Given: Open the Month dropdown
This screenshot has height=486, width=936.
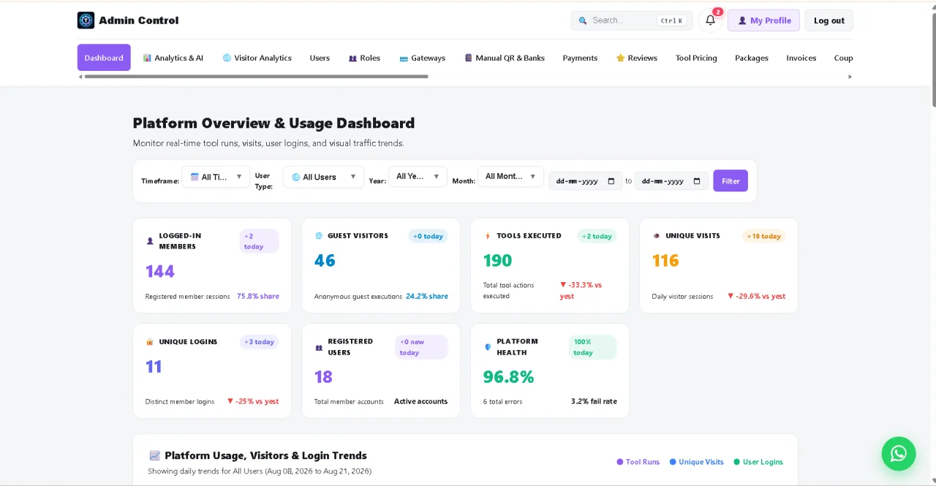Looking at the screenshot, I should (x=510, y=176).
